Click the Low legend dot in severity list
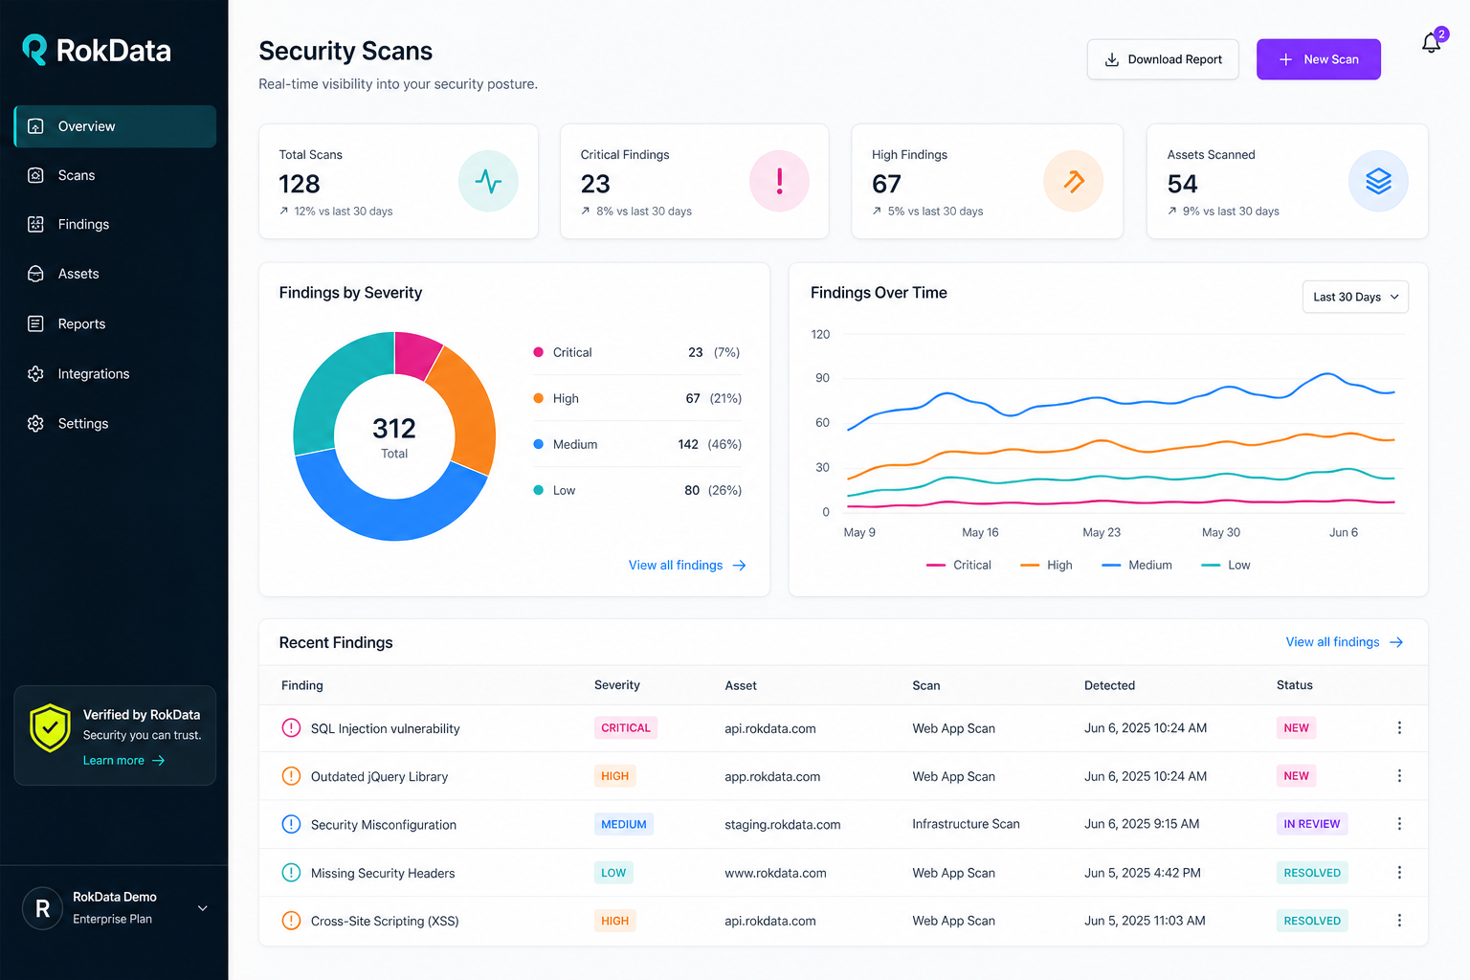 pyautogui.click(x=538, y=490)
